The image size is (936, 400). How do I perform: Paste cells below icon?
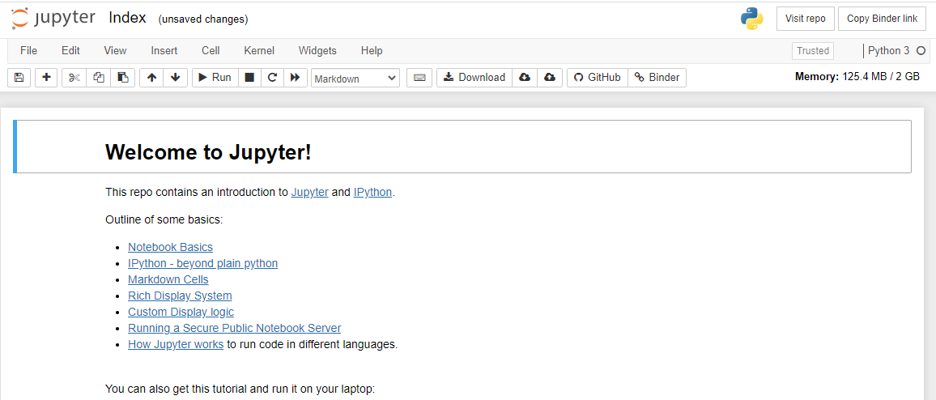pos(123,78)
